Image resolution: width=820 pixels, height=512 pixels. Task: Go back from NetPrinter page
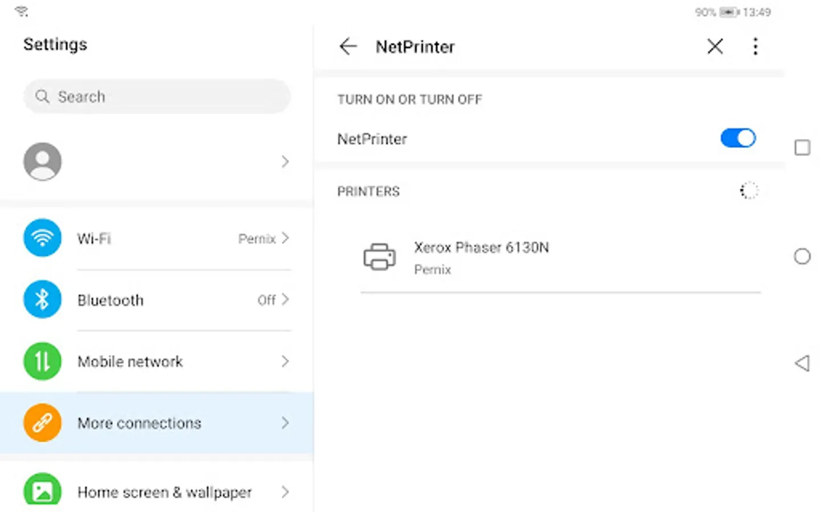coord(348,46)
